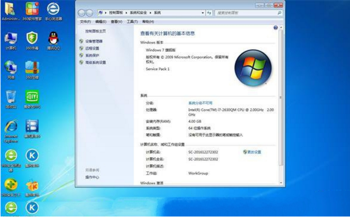
Task: Select 系统 in the breadcrumb path
Action: click(x=157, y=13)
